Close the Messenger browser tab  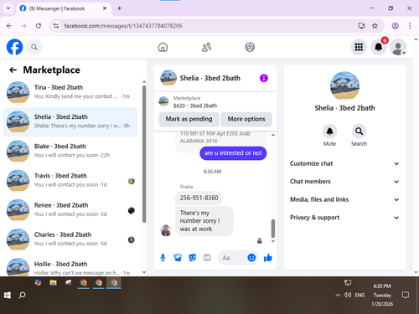pos(105,8)
